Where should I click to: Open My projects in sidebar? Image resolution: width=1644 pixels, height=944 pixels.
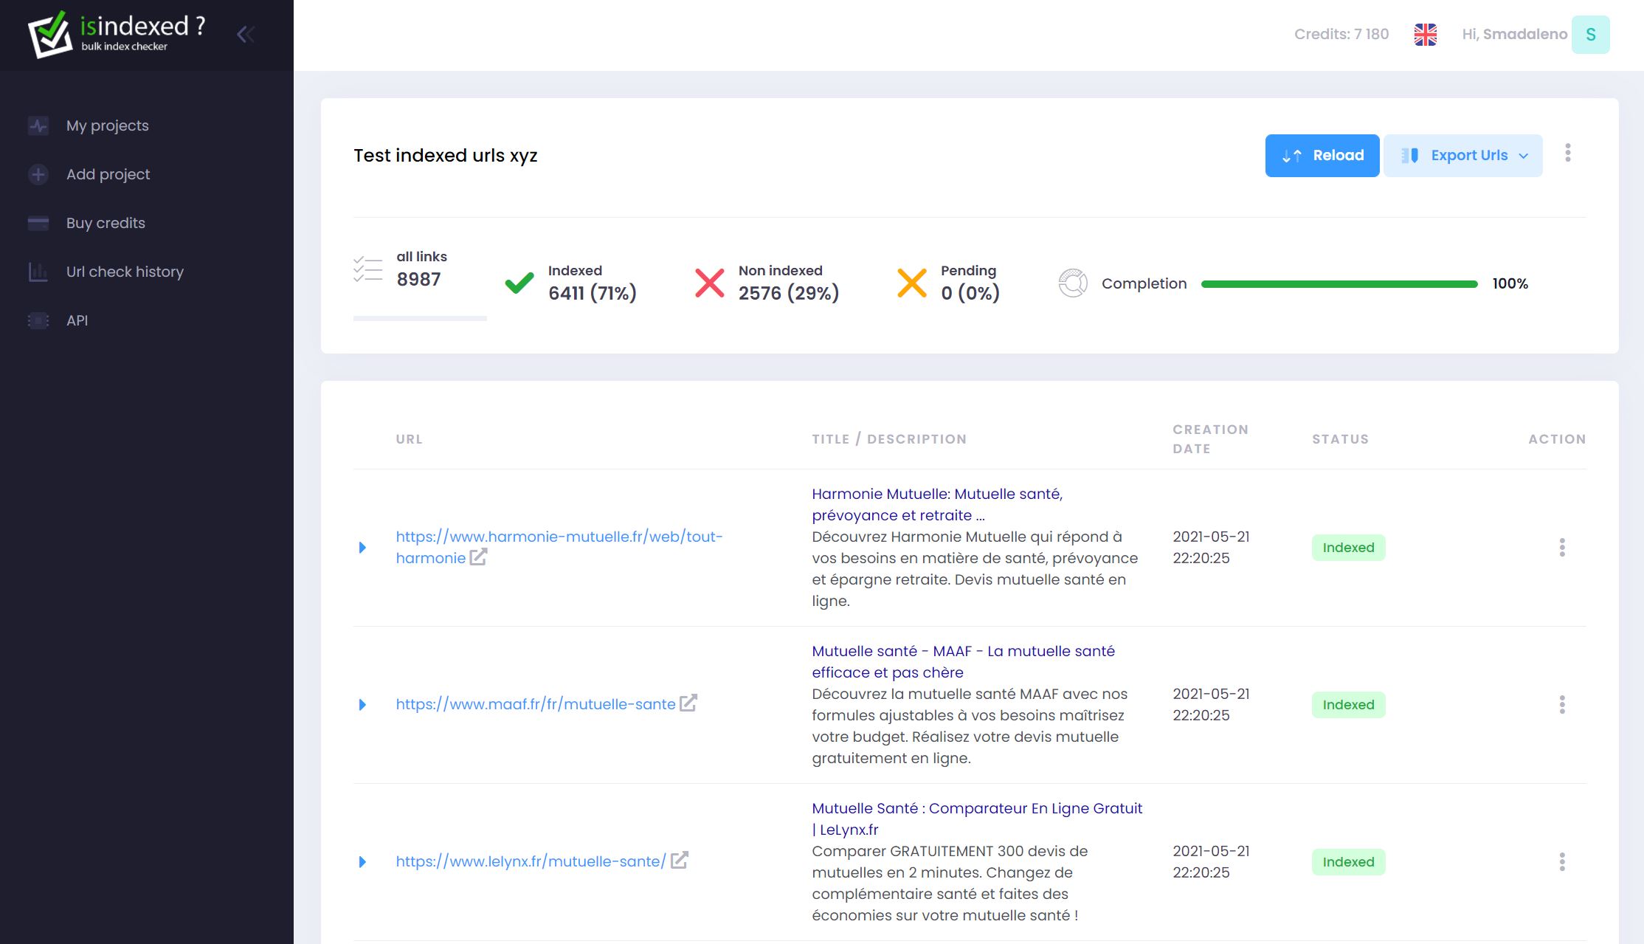pos(107,125)
